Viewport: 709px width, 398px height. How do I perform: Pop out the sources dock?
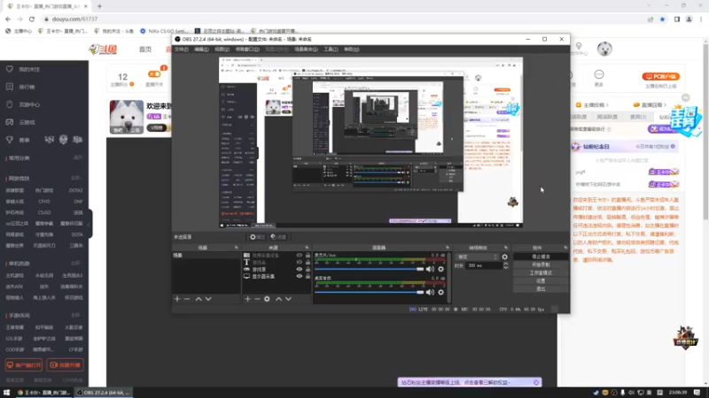(307, 248)
